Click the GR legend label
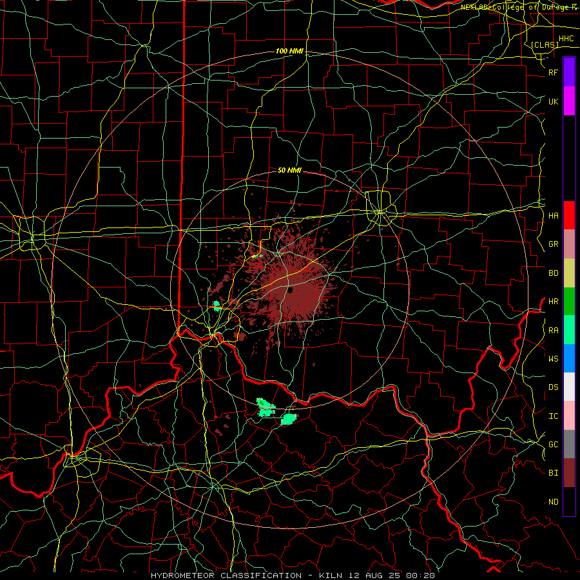This screenshot has height=580, width=580. pos(553,244)
